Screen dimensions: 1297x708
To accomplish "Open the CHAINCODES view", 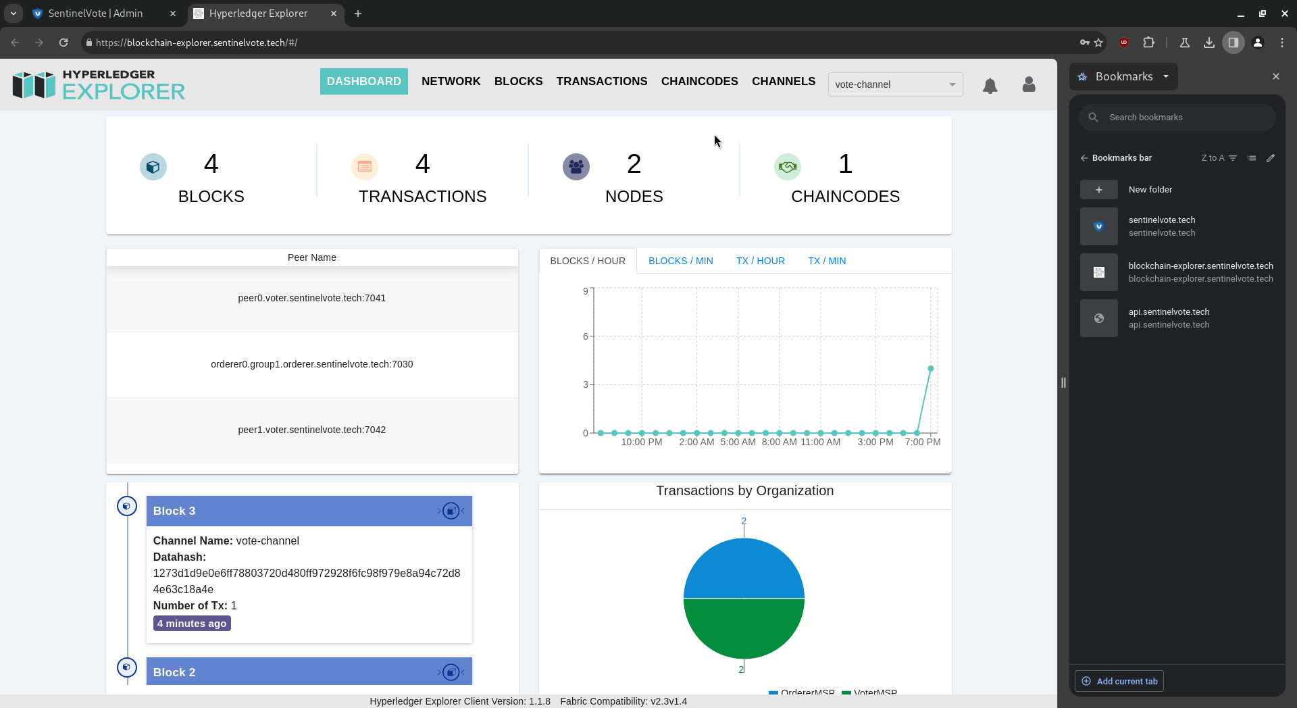I will point(700,81).
